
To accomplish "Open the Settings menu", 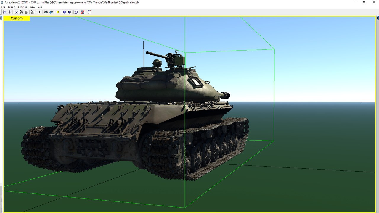I will click(x=22, y=7).
